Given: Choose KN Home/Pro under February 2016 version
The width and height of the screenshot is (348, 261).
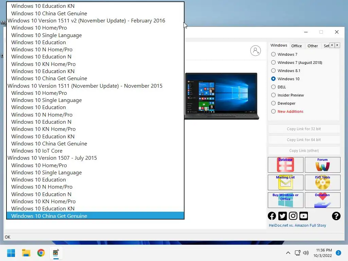Looking at the screenshot, I should click(x=95, y=64).
